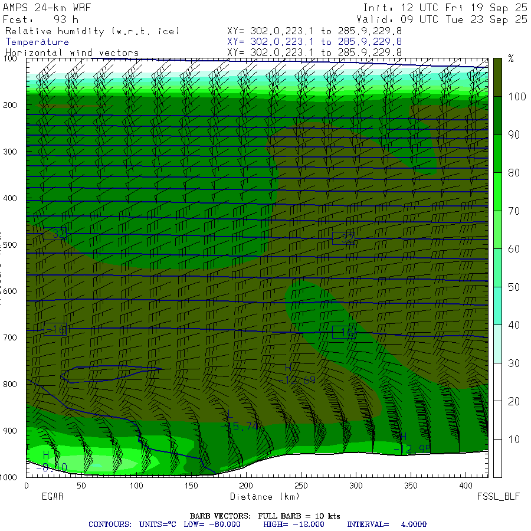This screenshot has height=531, width=531.
Task: Click the 'INTERVAL= 4.0000' caption text
Action: 386,525
